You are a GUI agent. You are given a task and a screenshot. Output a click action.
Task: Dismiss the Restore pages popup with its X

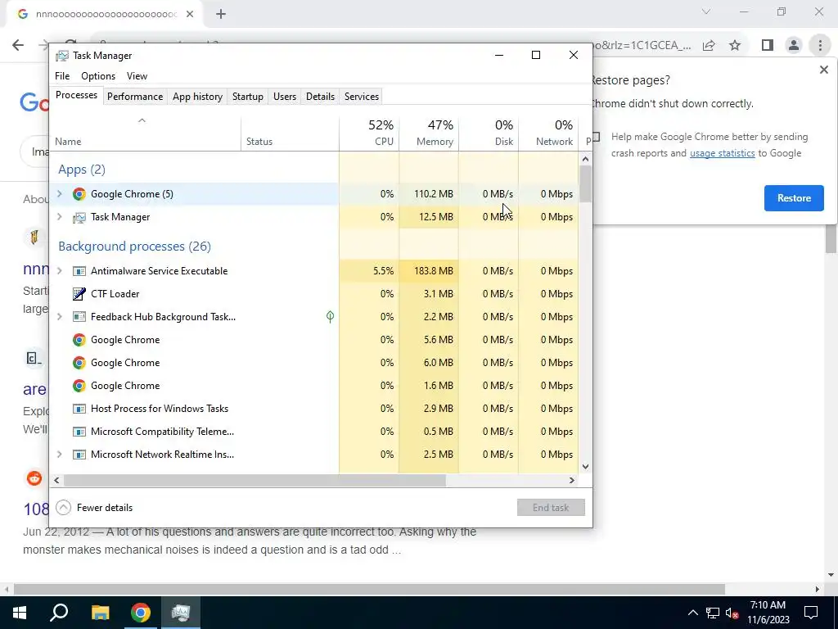point(823,70)
